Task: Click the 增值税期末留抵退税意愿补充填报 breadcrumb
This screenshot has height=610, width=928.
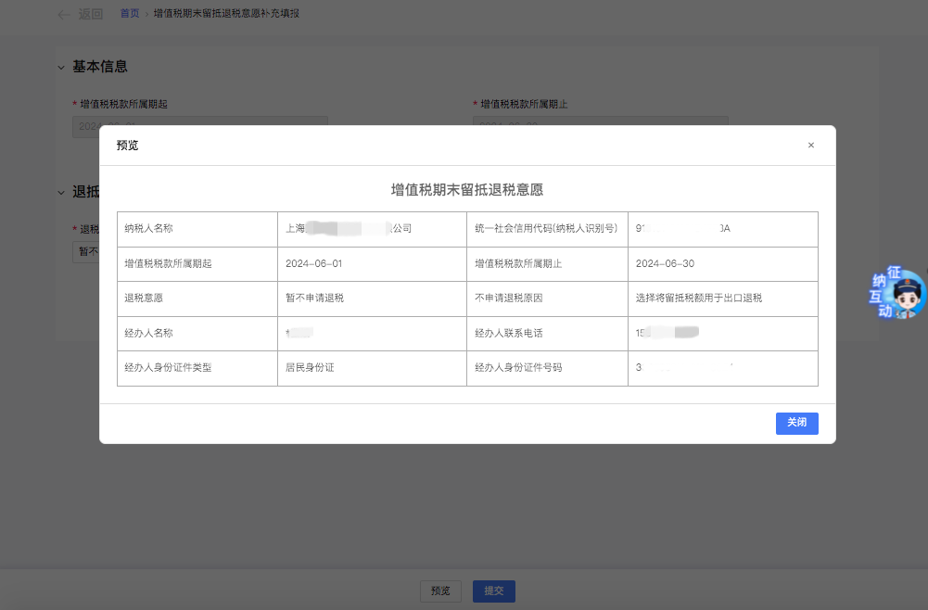Action: pyautogui.click(x=226, y=14)
